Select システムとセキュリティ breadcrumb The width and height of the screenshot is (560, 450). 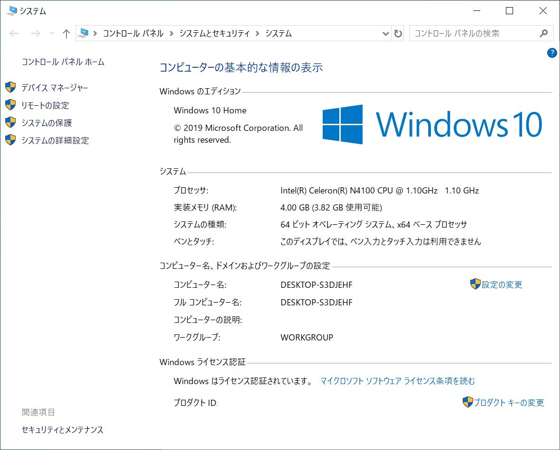pyautogui.click(x=215, y=34)
